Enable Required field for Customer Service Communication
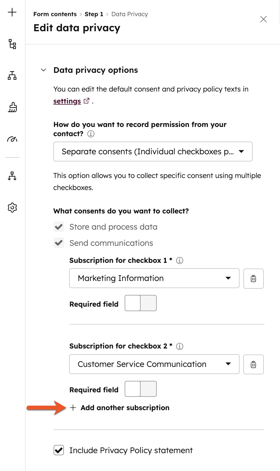The width and height of the screenshot is (280, 471). 141,389
